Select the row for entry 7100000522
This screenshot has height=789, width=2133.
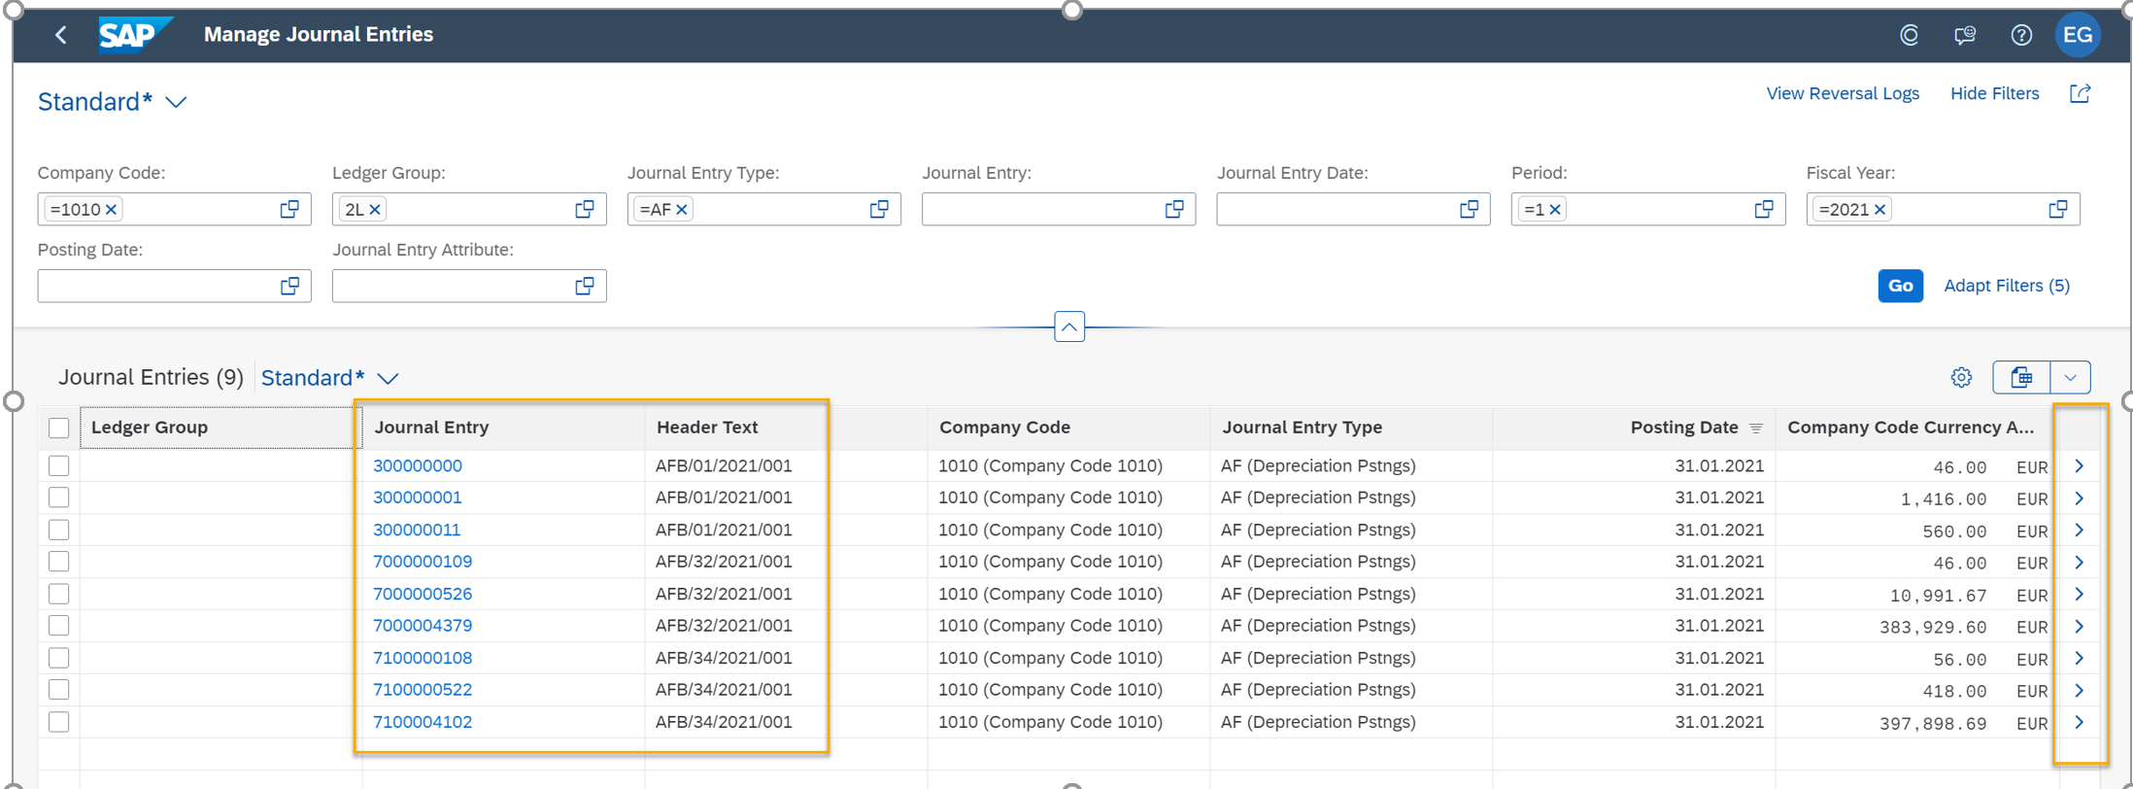[x=59, y=690]
